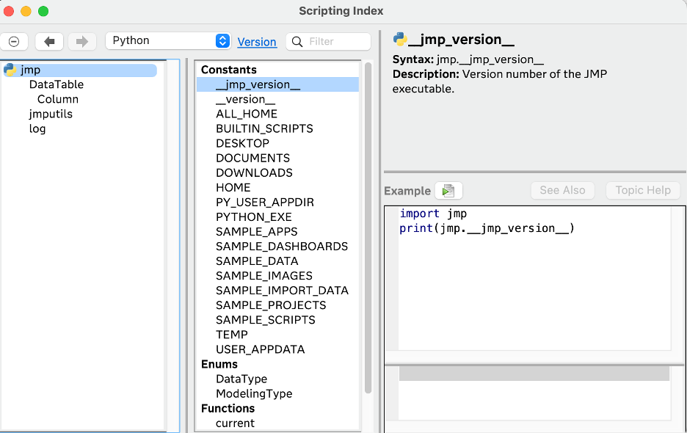
Task: Select jmputils in the object tree
Action: [x=51, y=114]
